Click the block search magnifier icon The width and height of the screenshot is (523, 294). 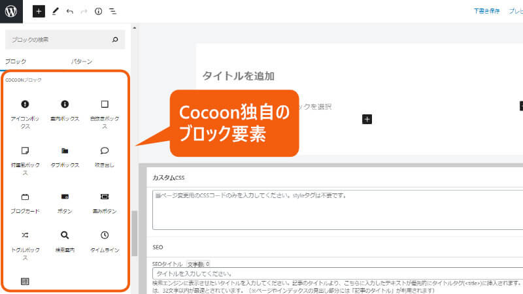click(115, 40)
